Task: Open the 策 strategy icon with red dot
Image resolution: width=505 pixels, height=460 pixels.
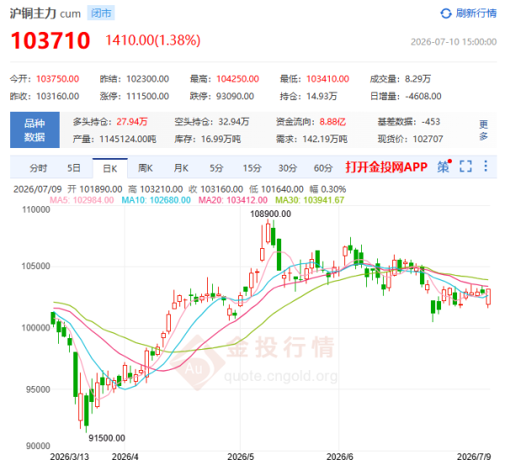Action: click(x=444, y=167)
